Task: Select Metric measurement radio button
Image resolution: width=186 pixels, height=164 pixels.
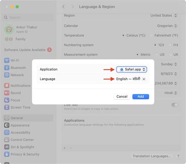Action: 137,54
